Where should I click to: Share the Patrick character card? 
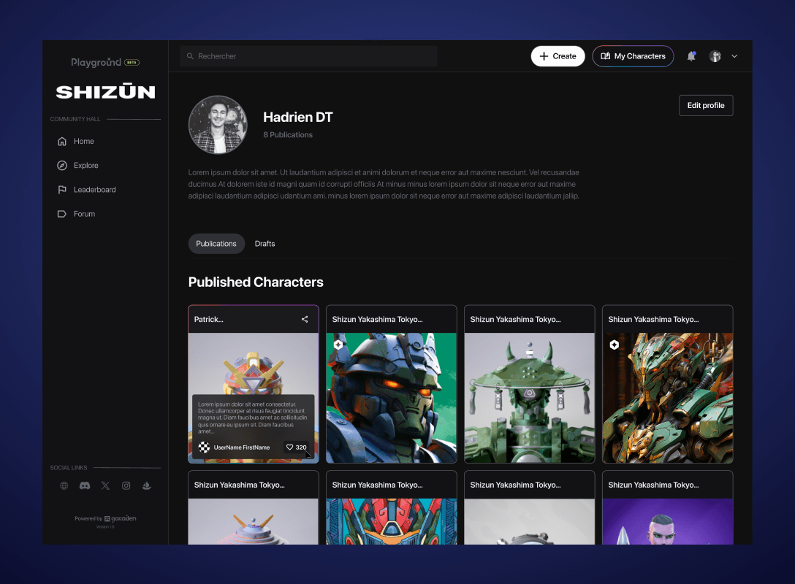click(x=305, y=320)
